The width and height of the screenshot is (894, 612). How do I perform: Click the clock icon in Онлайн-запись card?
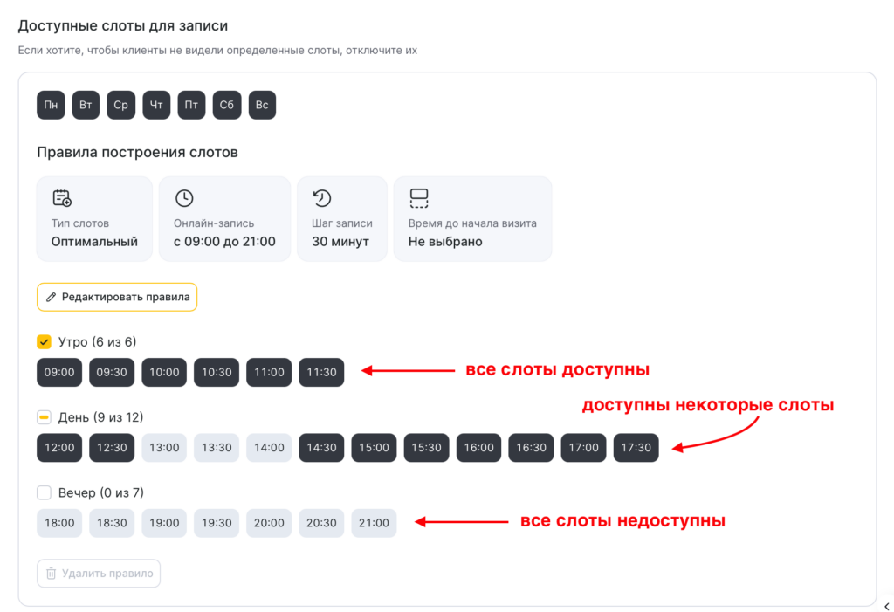pyautogui.click(x=183, y=198)
